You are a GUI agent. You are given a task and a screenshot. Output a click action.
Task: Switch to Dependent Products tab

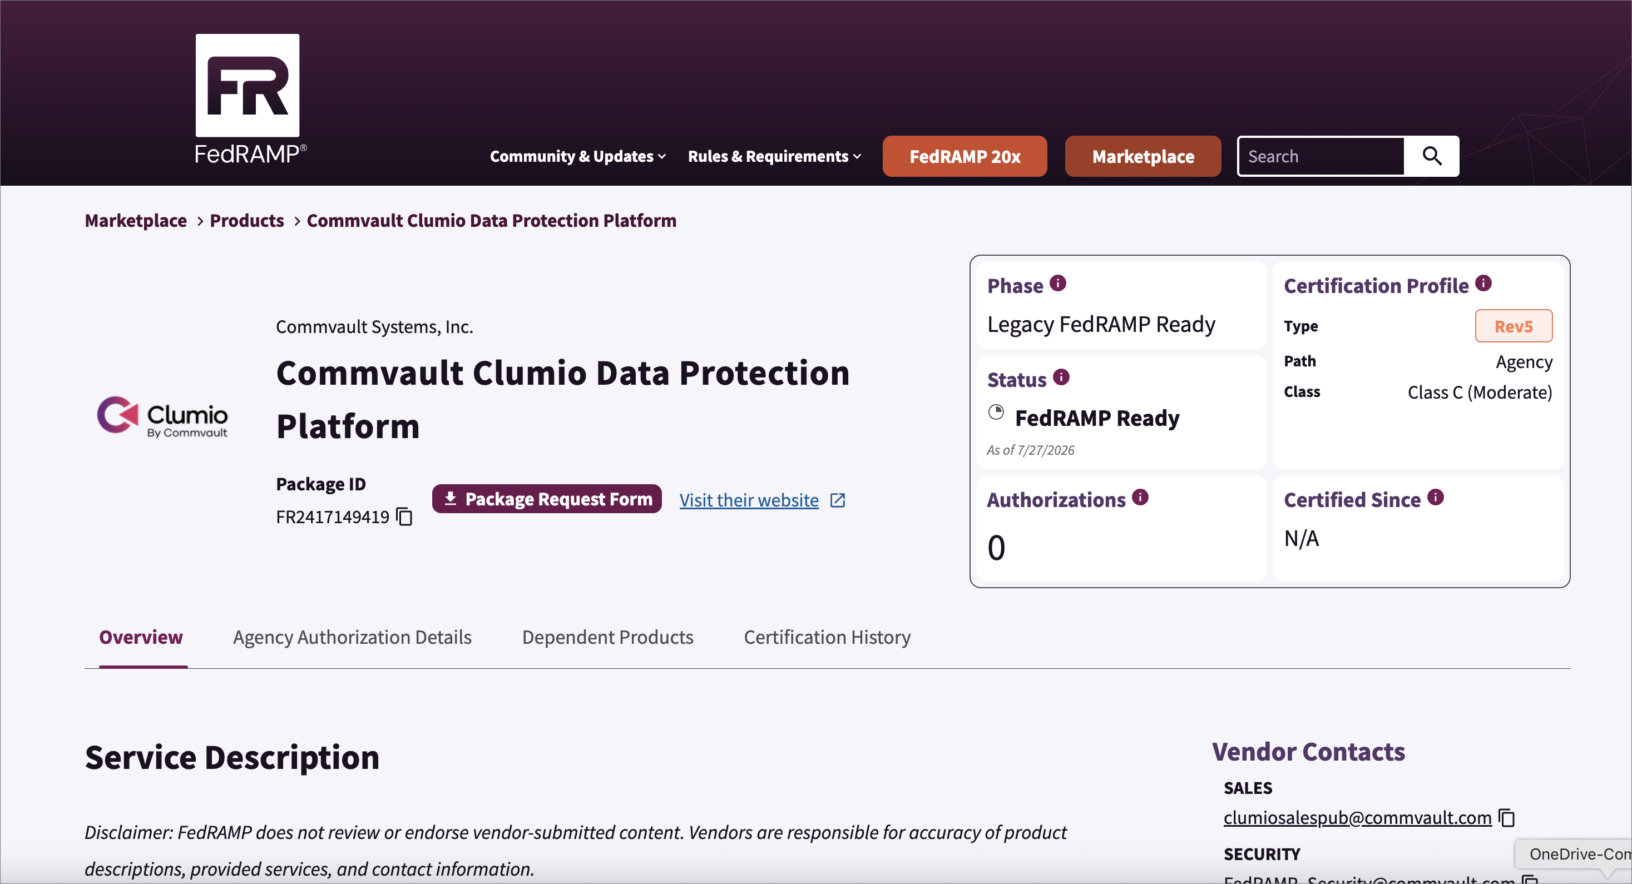click(607, 637)
